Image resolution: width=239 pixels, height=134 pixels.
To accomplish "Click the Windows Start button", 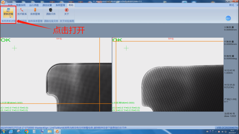I will click(3, 132).
